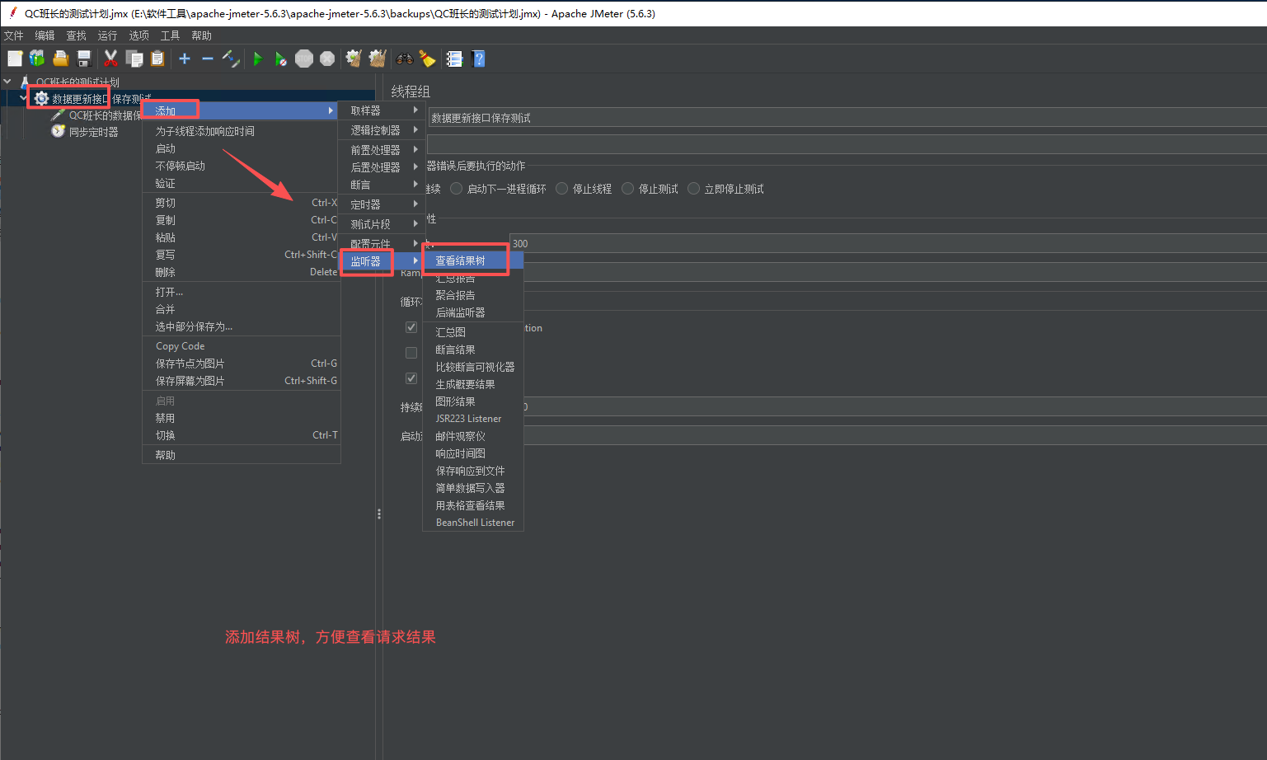Start the test with green play icon
This screenshot has height=760, width=1267.
click(x=258, y=59)
